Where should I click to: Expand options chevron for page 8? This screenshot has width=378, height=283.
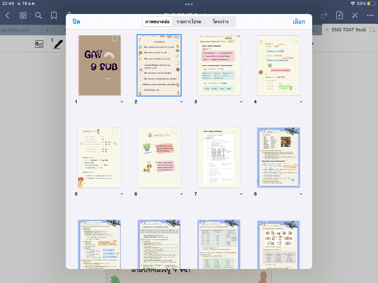(301, 194)
